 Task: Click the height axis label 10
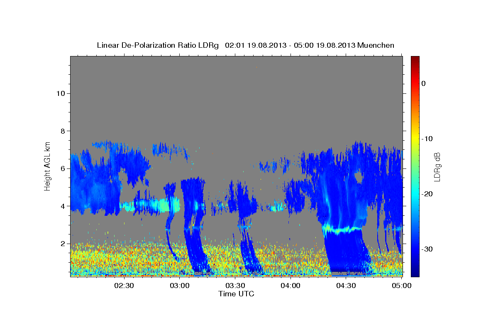click(x=60, y=93)
